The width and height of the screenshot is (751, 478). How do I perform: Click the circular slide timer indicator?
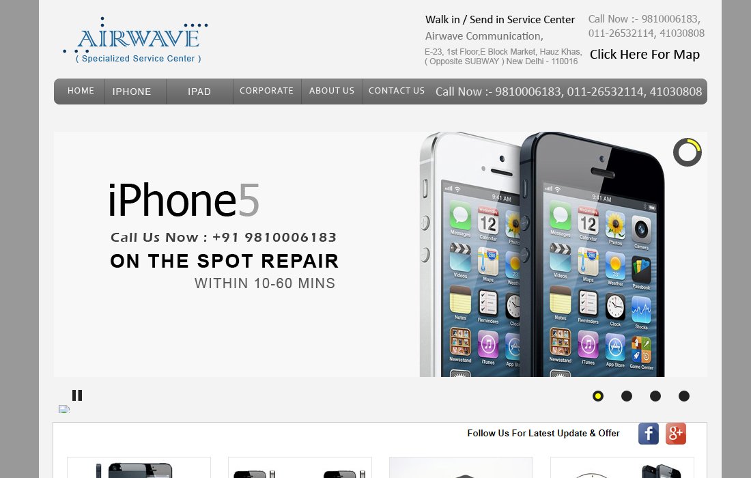(x=688, y=152)
